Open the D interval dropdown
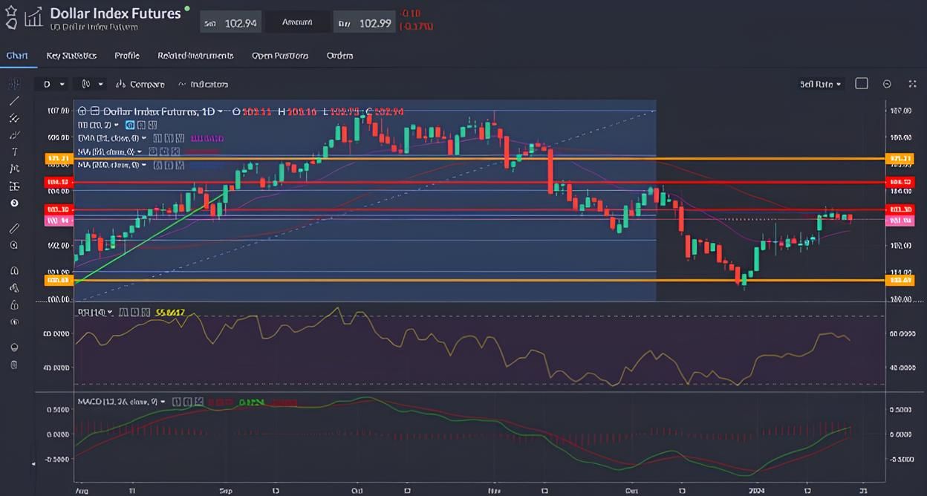The width and height of the screenshot is (927, 496). pos(53,84)
